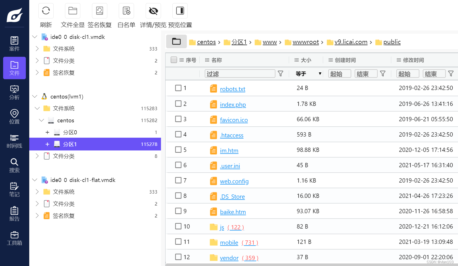Open the 时间线 sidebar section
Screen dimensions: 458x266
pyautogui.click(x=14, y=141)
